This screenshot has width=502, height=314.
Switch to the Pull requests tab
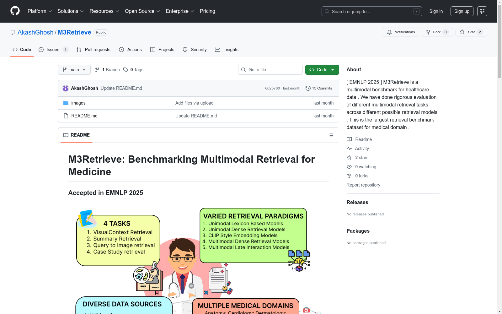[93, 50]
